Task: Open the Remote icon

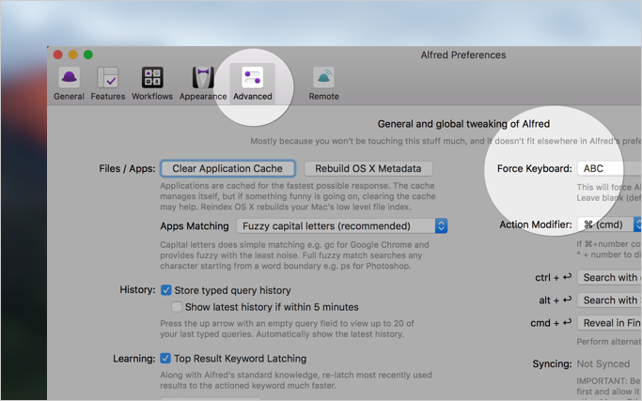Action: pos(323,77)
